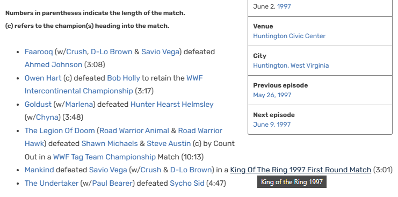
Task: Open The Legion Of Doom link
Action: (60, 130)
